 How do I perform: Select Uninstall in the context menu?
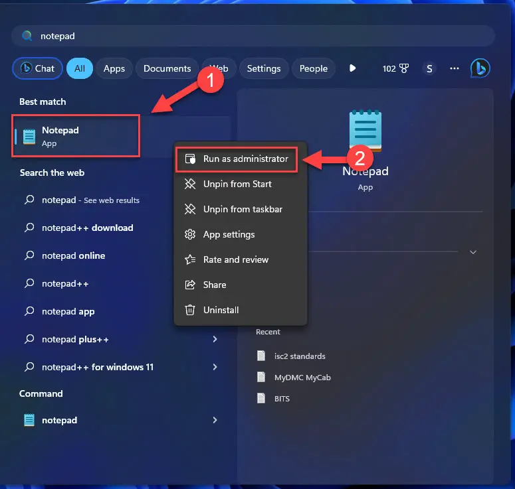point(241,310)
